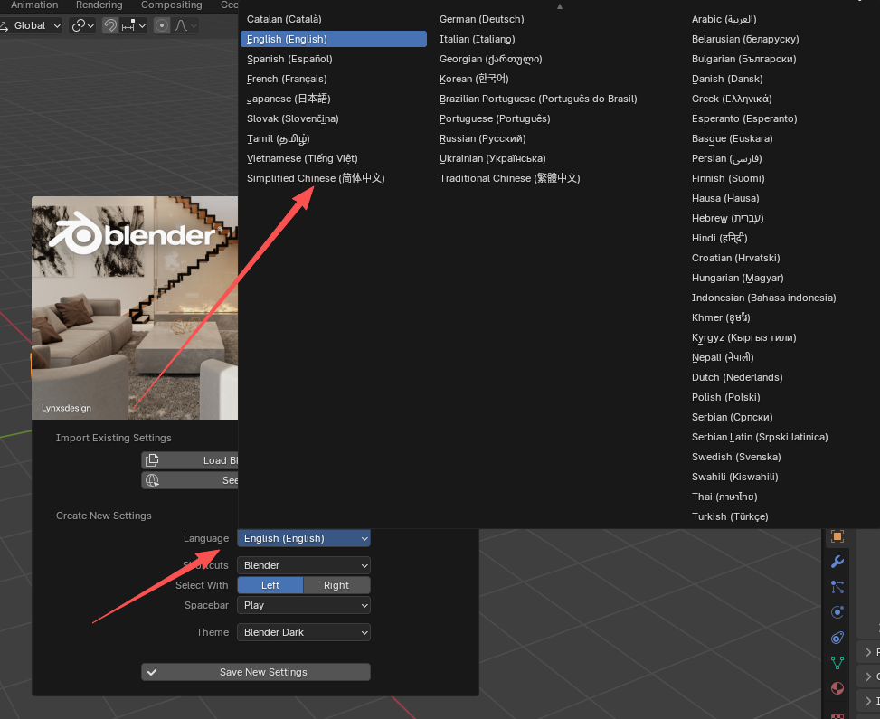Click the Rendering menu item
This screenshot has height=719, width=880.
click(x=99, y=5)
